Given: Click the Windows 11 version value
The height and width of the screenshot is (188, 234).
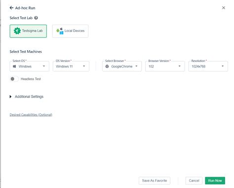Looking at the screenshot, I should pyautogui.click(x=64, y=66).
